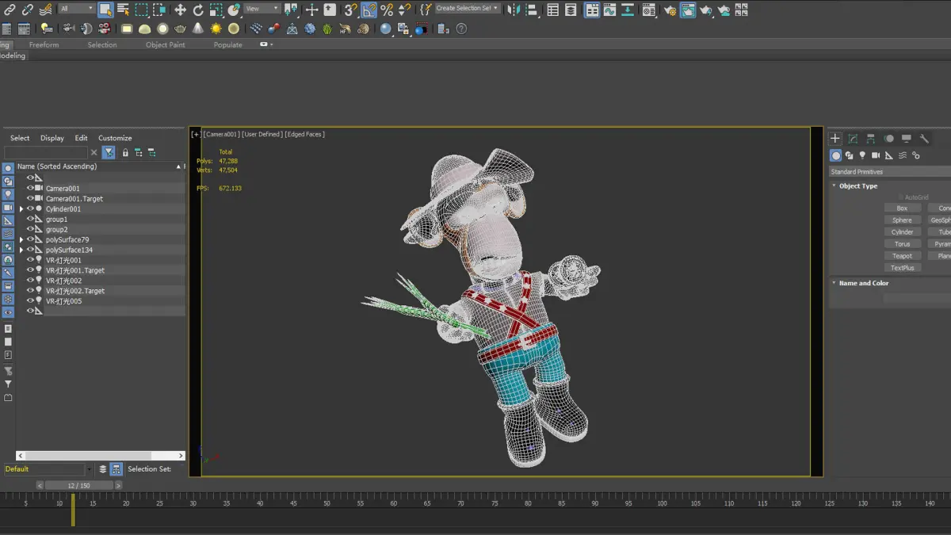
Task: Open Edit menu in scene explorer
Action: [x=81, y=138]
